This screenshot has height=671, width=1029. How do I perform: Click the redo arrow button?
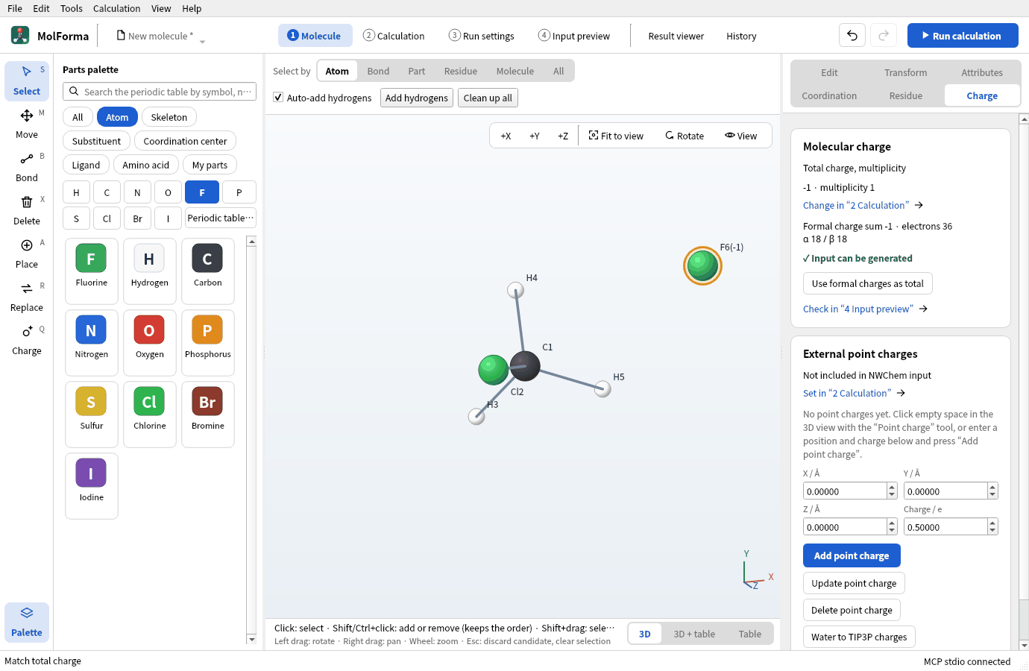(x=884, y=35)
